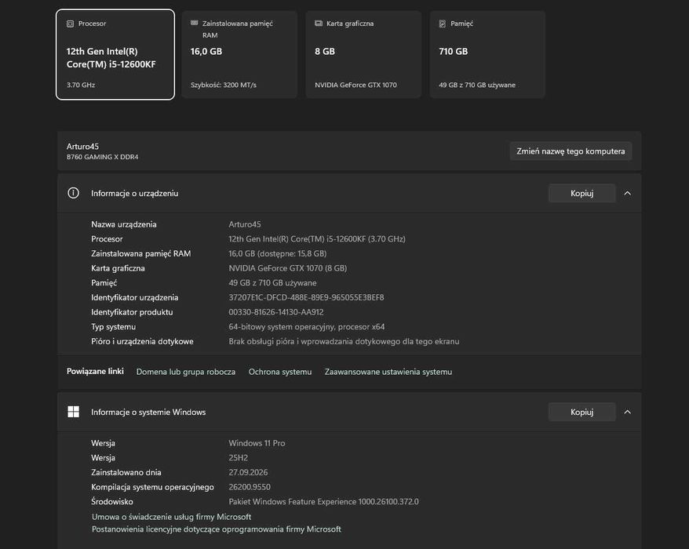Select product identifier 00330-81626-14130-AA912
Image resolution: width=689 pixels, height=549 pixels.
click(276, 312)
